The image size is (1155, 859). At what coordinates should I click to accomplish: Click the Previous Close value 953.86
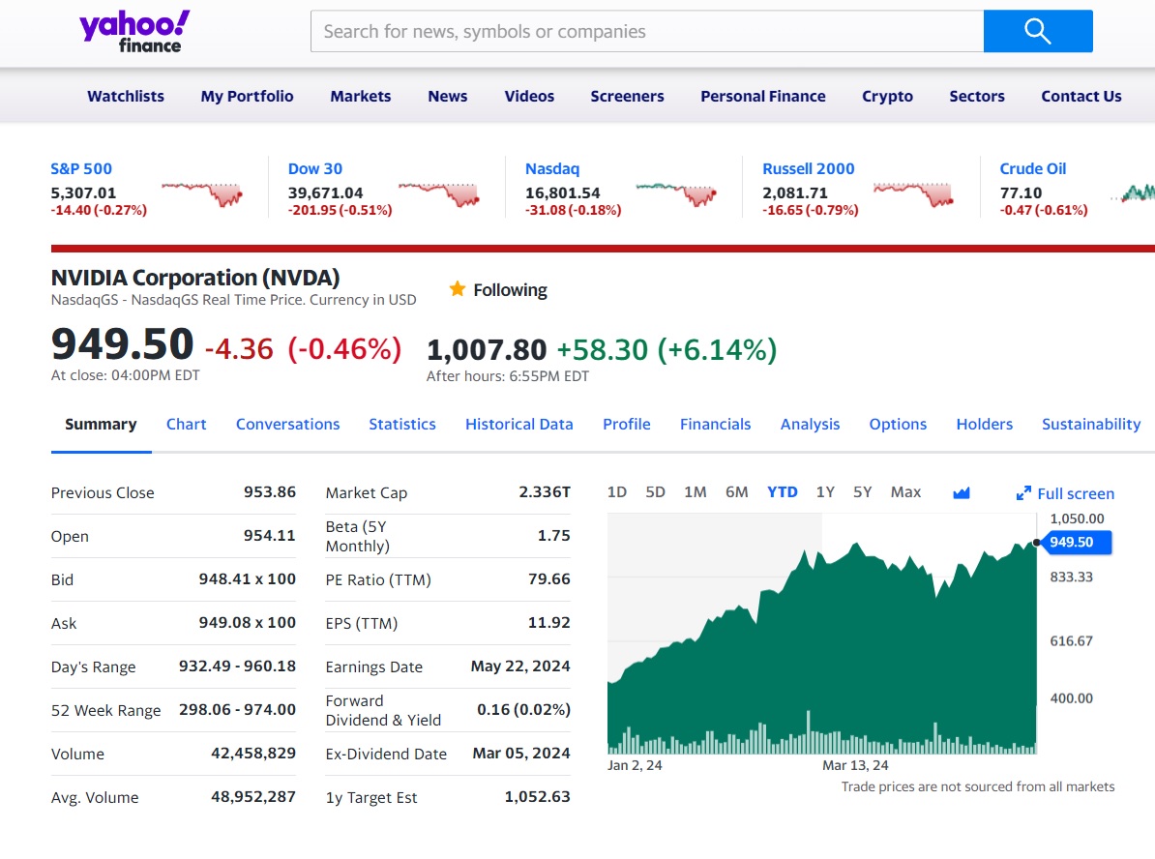click(x=270, y=492)
